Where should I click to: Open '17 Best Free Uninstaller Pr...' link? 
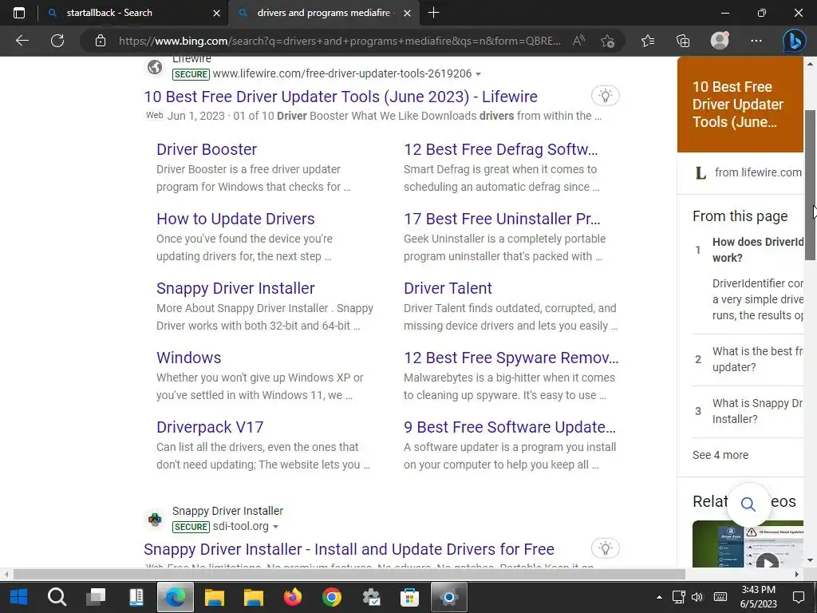tap(503, 219)
